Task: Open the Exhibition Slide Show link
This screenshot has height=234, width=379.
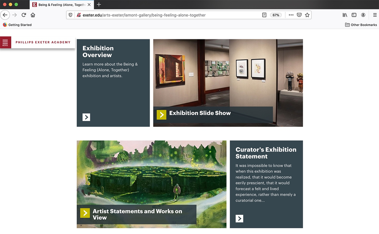Action: point(200,113)
